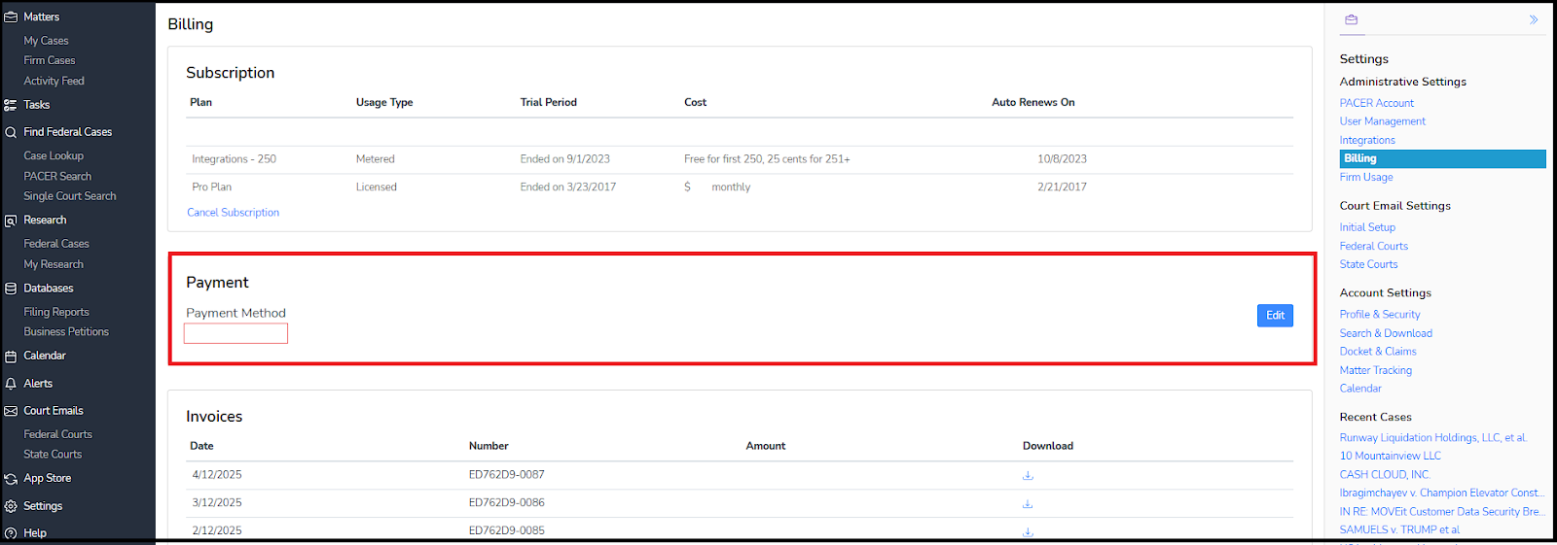Open Single Court Search in sidebar
The width and height of the screenshot is (1557, 545).
[70, 196]
